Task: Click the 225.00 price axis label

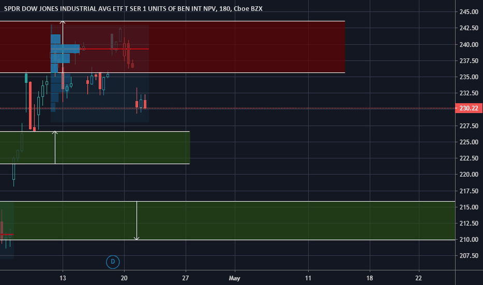Action: pos(469,142)
